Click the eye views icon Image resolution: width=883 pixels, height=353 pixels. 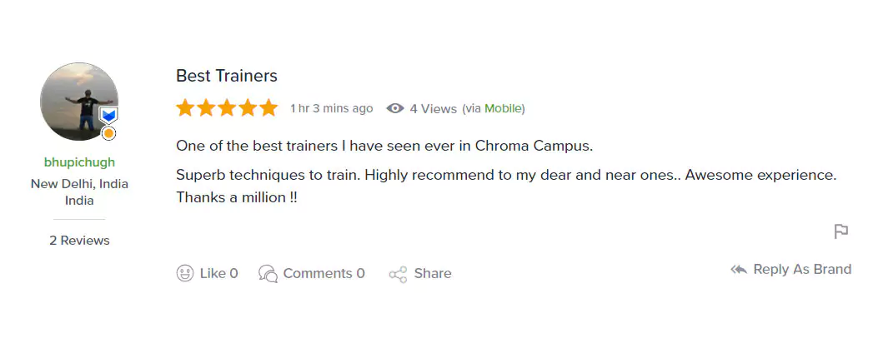click(x=395, y=108)
